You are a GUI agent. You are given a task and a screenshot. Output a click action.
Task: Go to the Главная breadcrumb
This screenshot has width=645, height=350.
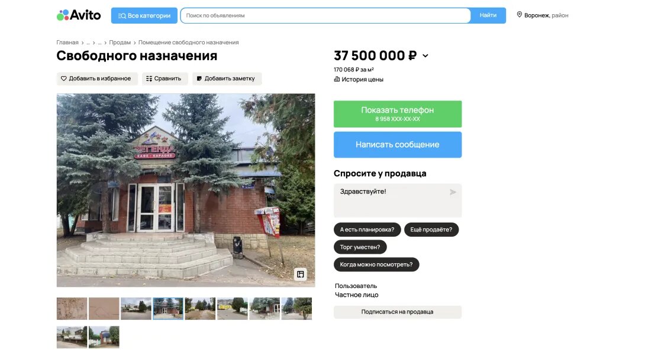point(67,42)
